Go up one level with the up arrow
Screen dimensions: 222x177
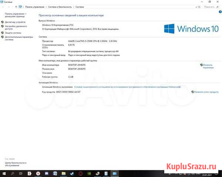(x=16, y=7)
